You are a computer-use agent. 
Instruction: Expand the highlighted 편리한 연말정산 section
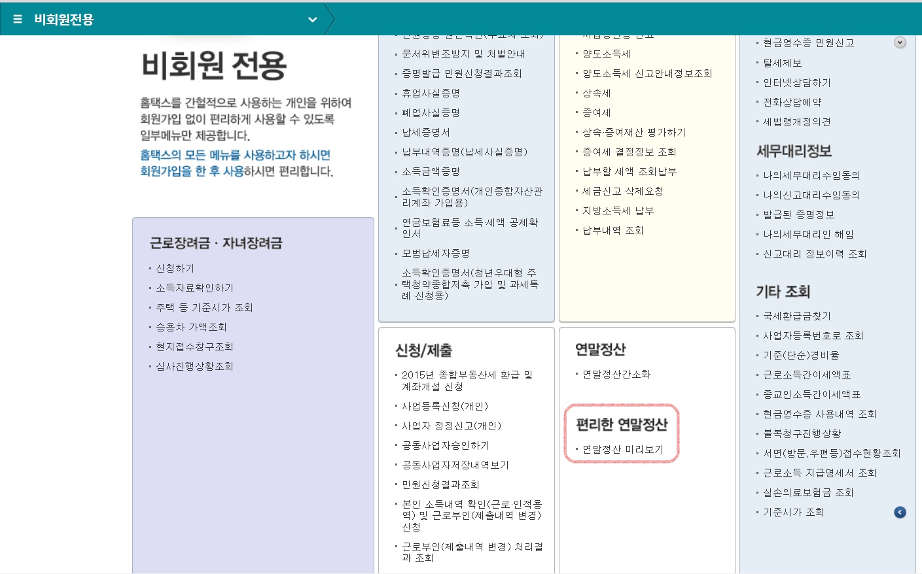(x=621, y=425)
